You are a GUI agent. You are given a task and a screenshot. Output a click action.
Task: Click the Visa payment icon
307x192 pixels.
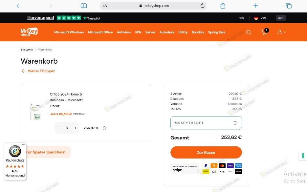coord(230,165)
